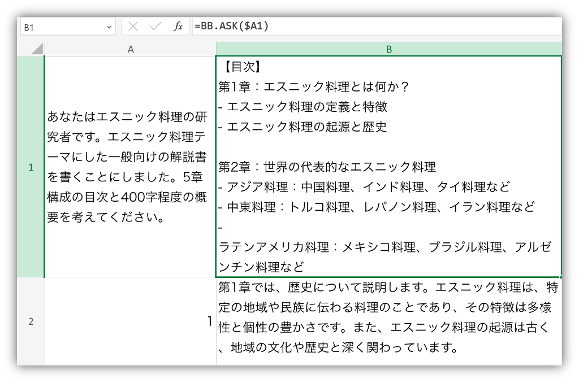
Task: Open the Name Box dropdown arrow
Action: click(x=109, y=26)
